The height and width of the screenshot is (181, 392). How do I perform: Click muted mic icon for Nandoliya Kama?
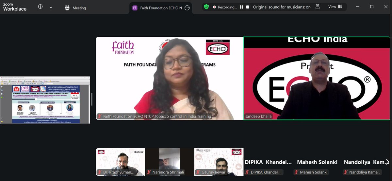click(346, 172)
